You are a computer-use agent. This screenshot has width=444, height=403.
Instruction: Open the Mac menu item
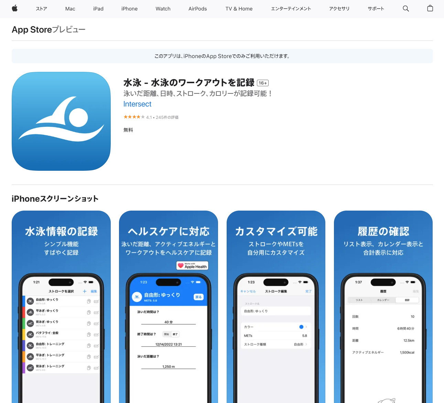click(x=70, y=9)
